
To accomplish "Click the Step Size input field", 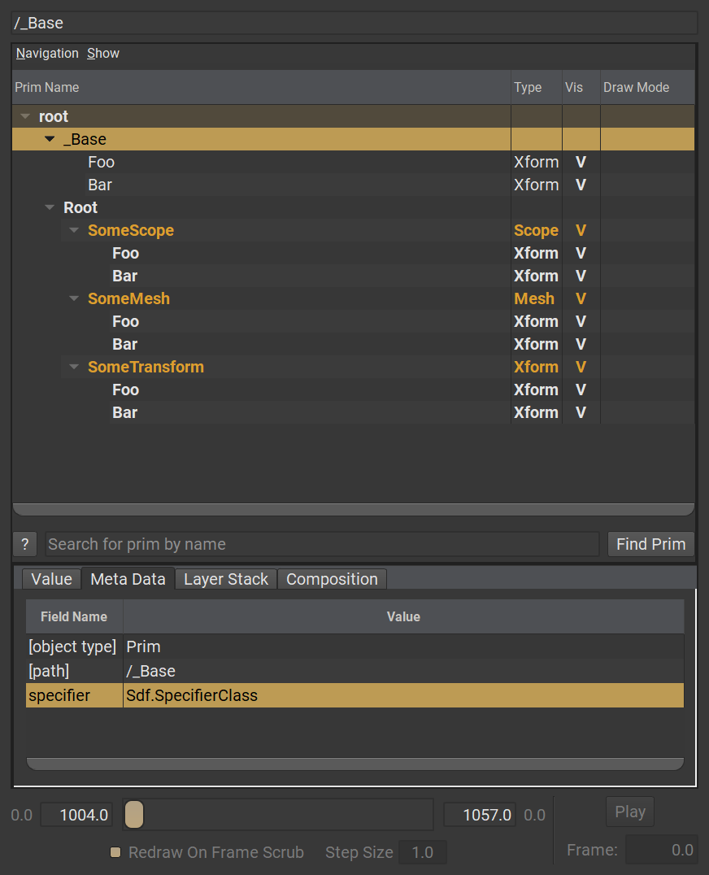I will click(x=422, y=852).
